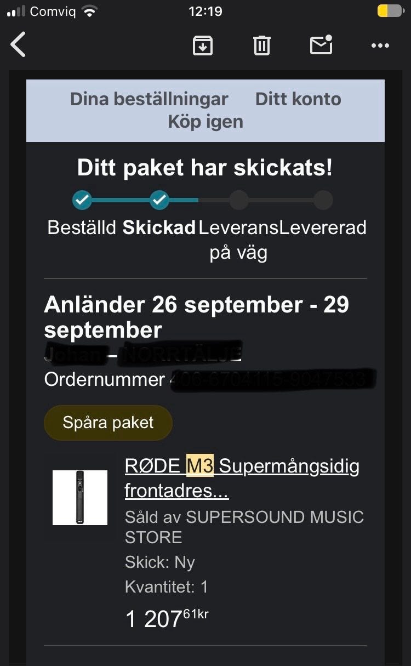Mark email as unread via envelope icon
411x666 pixels.
(x=322, y=44)
